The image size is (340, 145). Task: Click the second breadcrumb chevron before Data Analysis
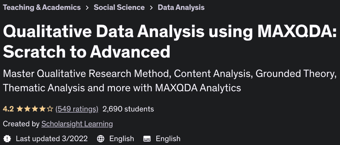(x=151, y=8)
